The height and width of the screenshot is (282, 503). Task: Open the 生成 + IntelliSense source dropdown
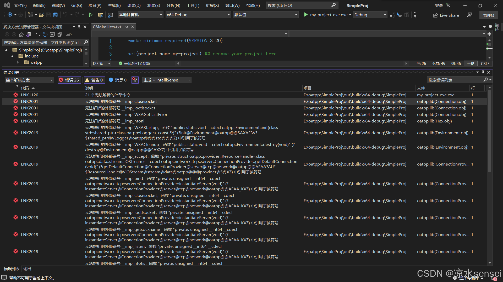click(167, 80)
